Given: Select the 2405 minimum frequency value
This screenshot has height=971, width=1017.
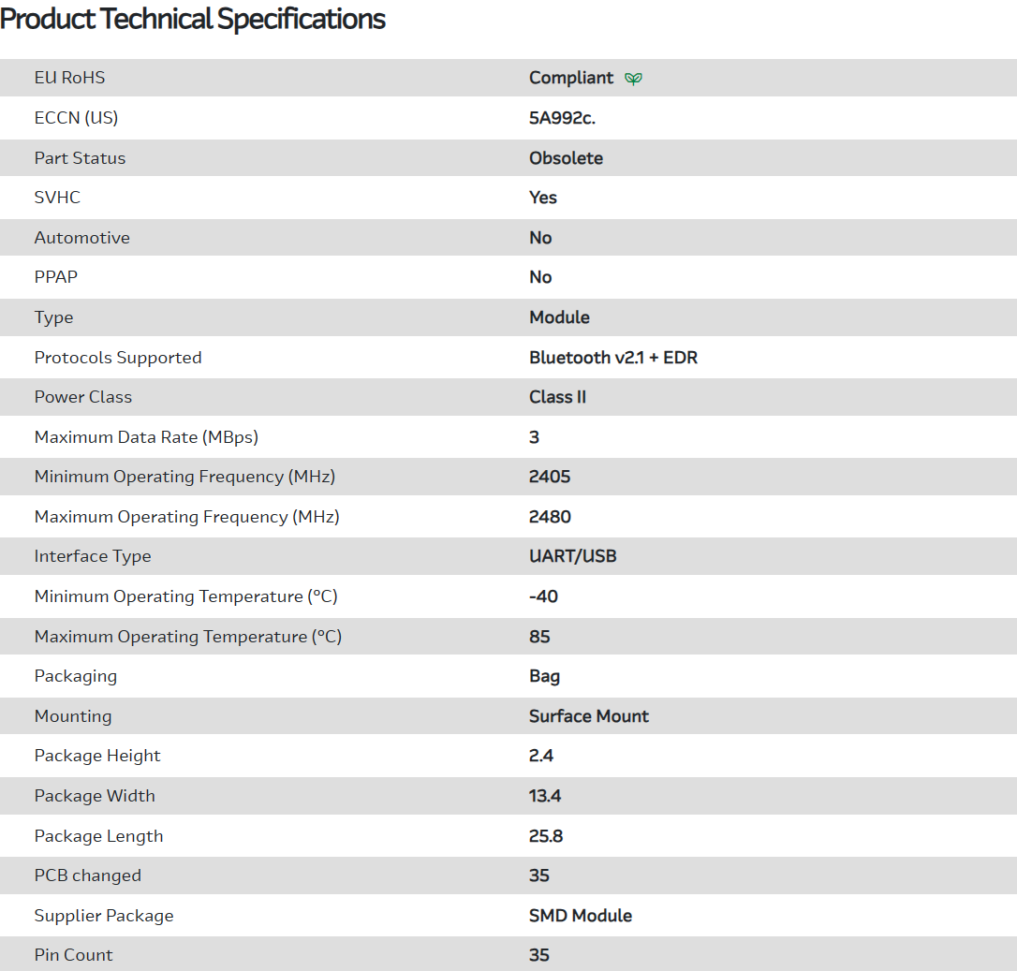Looking at the screenshot, I should coord(550,477).
